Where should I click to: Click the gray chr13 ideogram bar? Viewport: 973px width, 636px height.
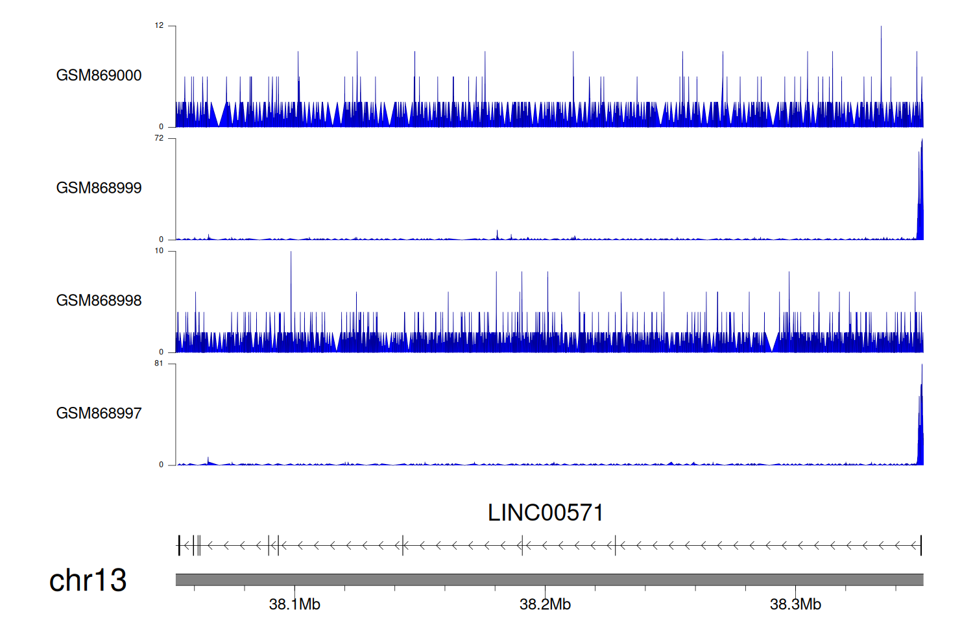[549, 580]
